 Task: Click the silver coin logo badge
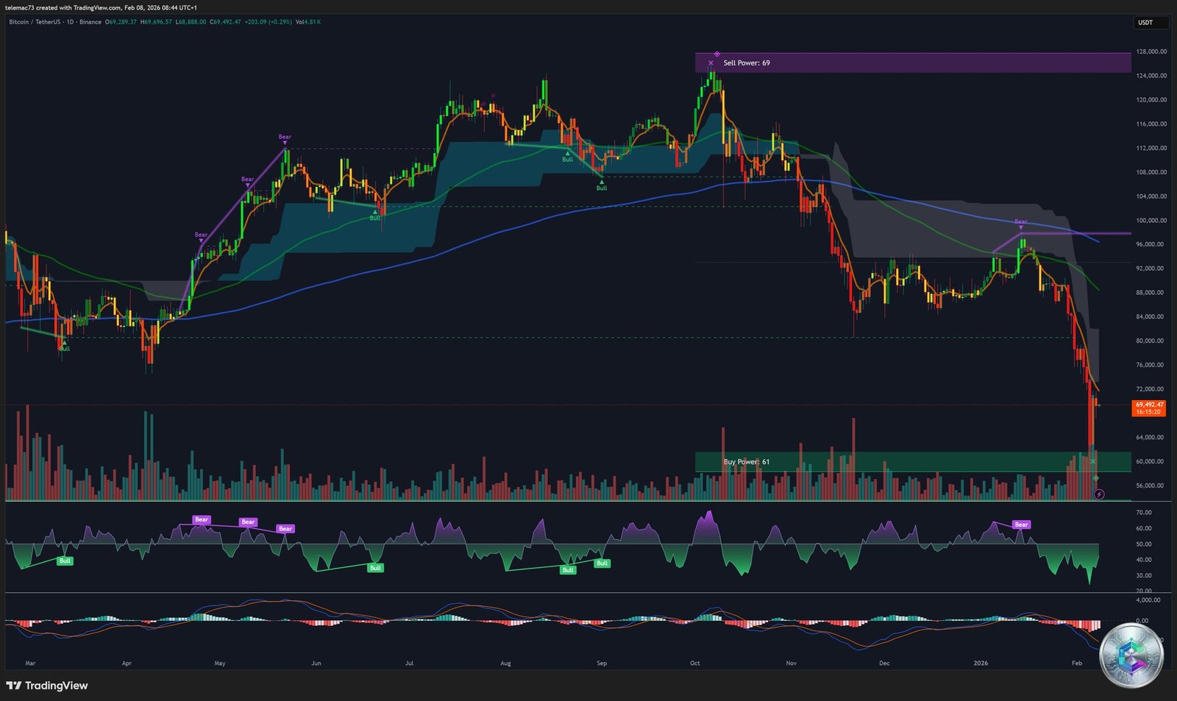click(1131, 655)
